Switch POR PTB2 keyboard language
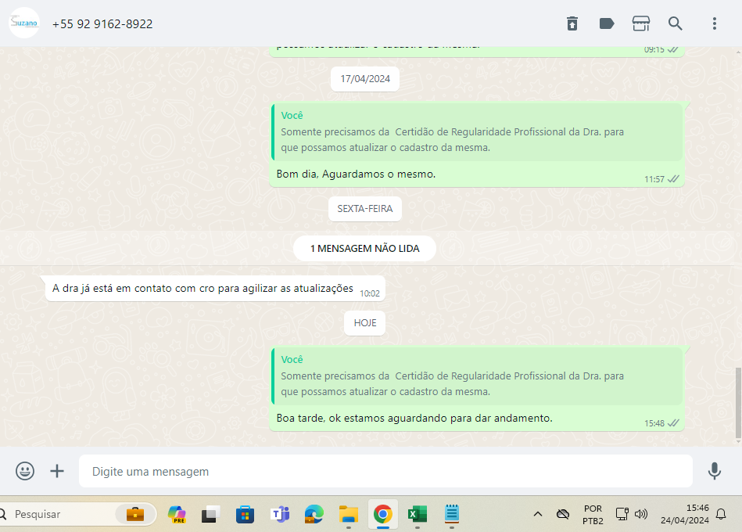 [593, 515]
